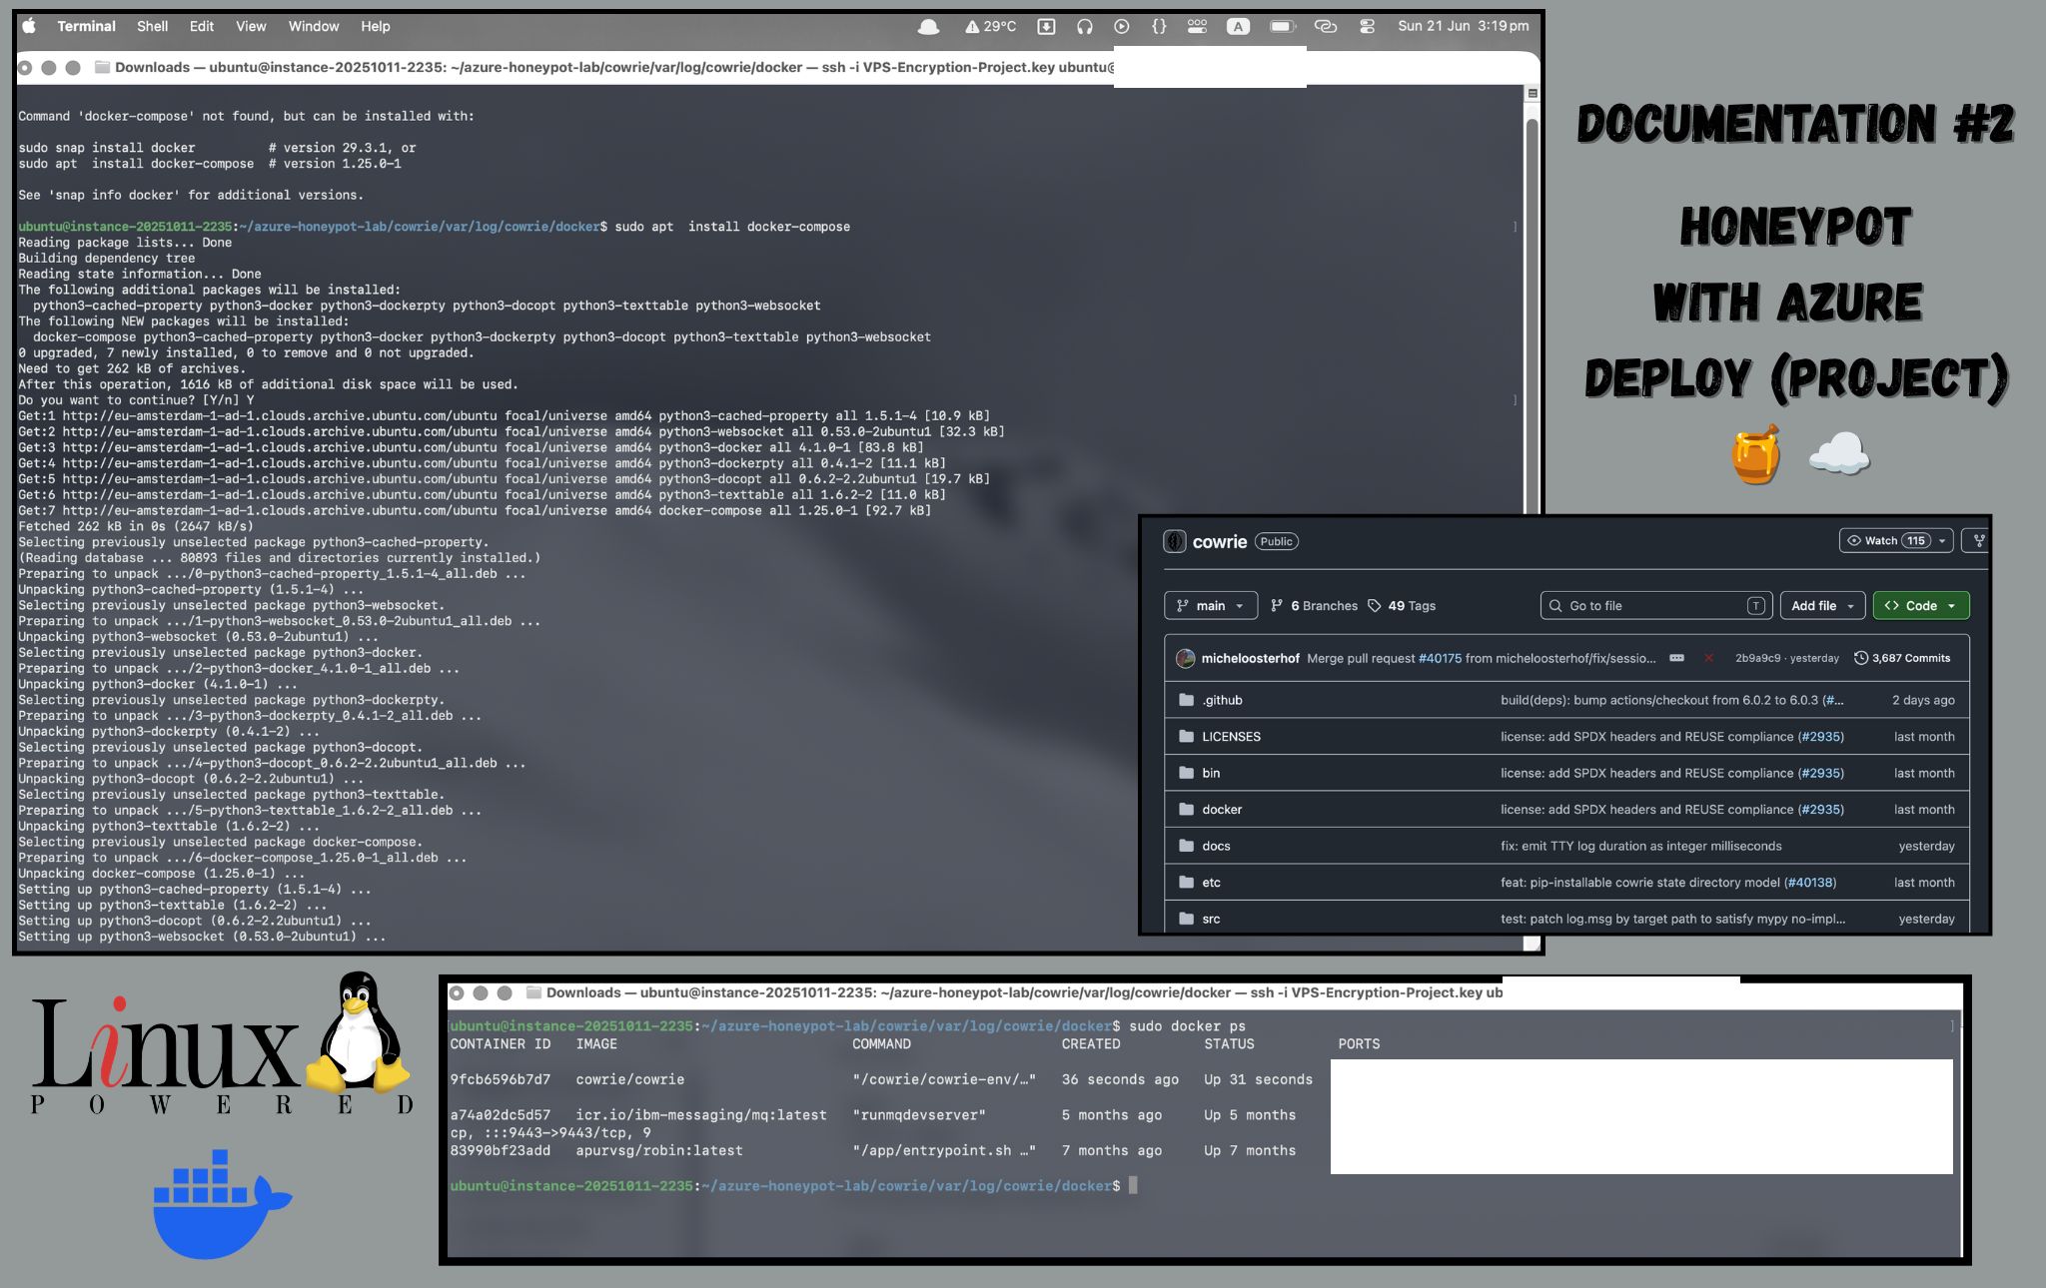The width and height of the screenshot is (2046, 1288).
Task: Open the Add file dropdown
Action: [1822, 605]
